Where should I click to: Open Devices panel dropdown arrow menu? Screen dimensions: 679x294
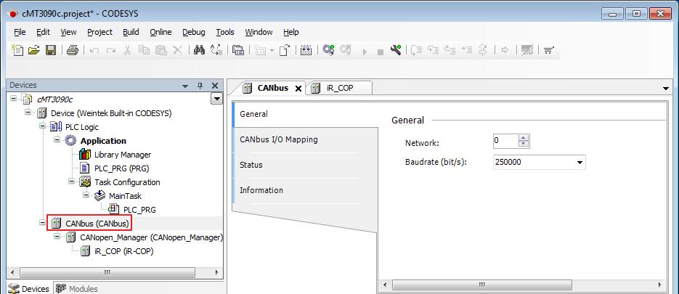click(x=185, y=86)
